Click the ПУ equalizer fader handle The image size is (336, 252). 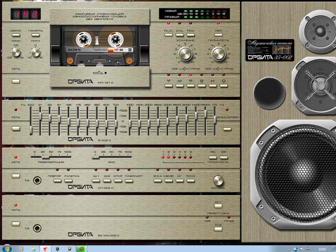click(215, 120)
